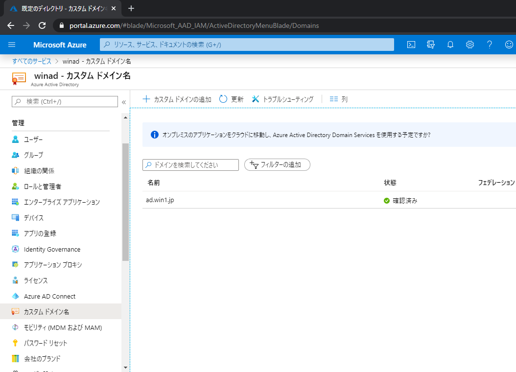
Task: Follow the すべてのサービス breadcrumb link
Action: click(x=32, y=61)
